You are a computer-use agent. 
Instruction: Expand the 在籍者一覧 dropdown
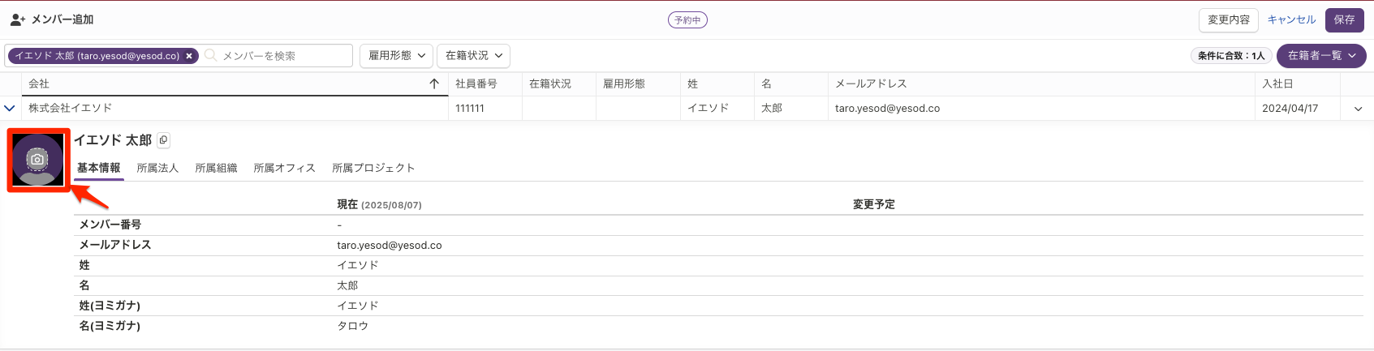pos(1321,55)
